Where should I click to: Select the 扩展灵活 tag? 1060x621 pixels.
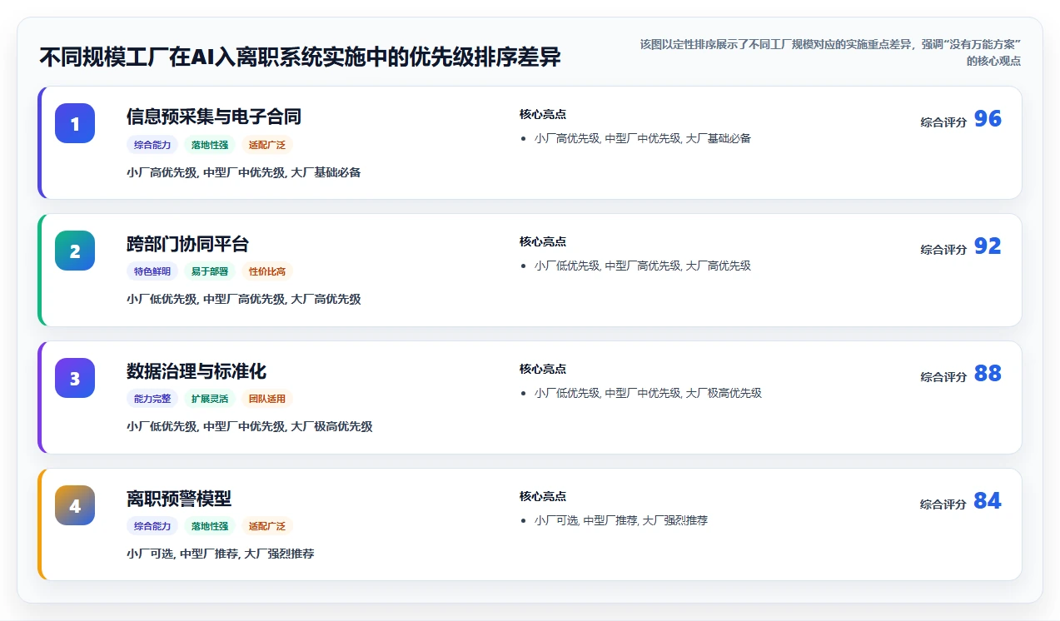(210, 399)
